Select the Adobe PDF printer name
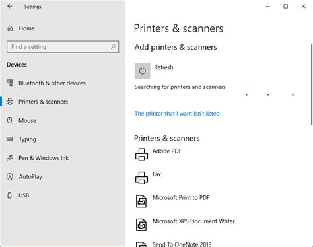Screen dimensions: 313x247 pos(167,151)
